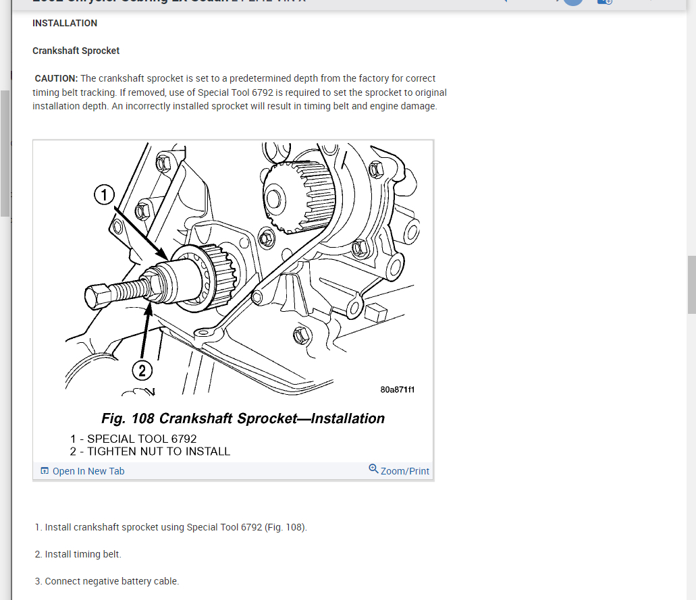Click the right page scrollbar thumb
The image size is (696, 600).
point(691,285)
